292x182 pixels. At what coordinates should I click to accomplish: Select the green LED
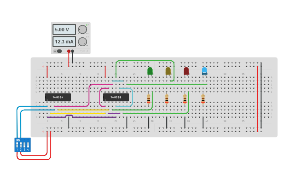(x=150, y=72)
